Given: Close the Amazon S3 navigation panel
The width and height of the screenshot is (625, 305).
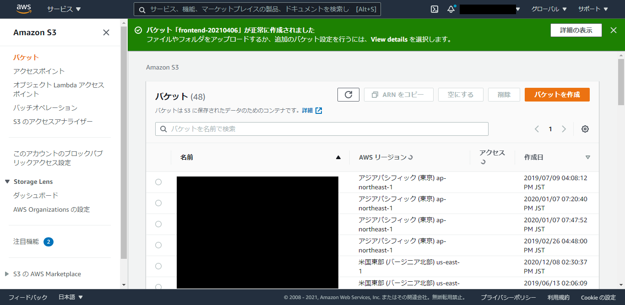Looking at the screenshot, I should [x=106, y=32].
